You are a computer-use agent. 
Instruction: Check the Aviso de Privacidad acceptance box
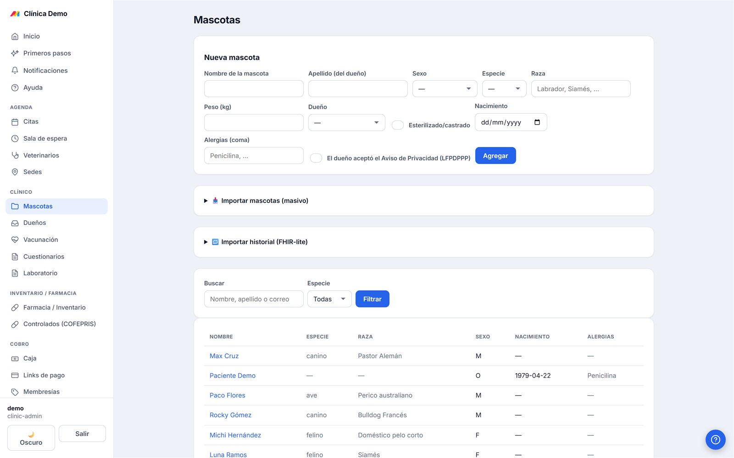pyautogui.click(x=316, y=158)
